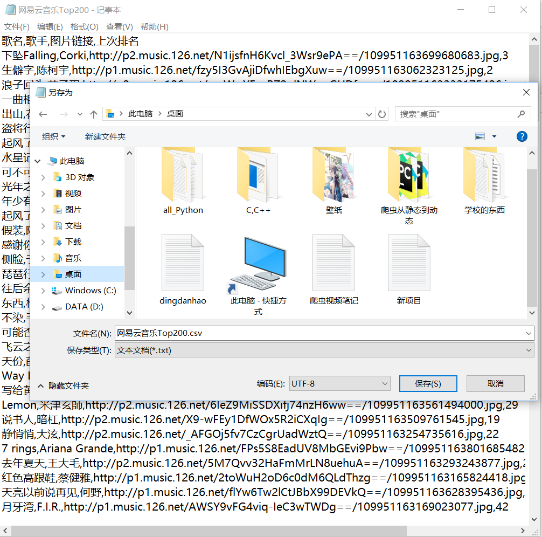Collapse the 此电脑 tree node
Image resolution: width=542 pixels, height=537 pixels.
[x=38, y=161]
